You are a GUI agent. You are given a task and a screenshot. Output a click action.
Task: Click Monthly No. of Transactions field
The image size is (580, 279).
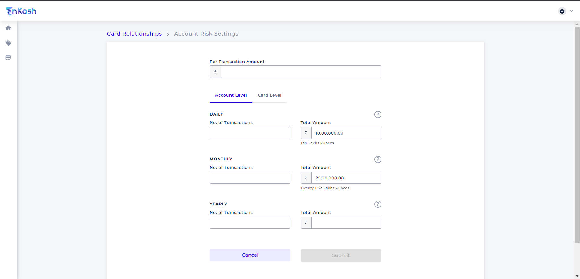(x=250, y=178)
